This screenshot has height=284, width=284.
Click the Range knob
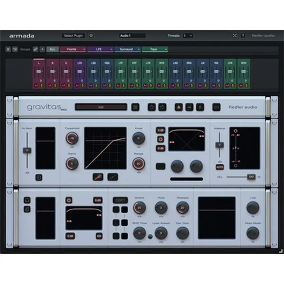point(139,164)
